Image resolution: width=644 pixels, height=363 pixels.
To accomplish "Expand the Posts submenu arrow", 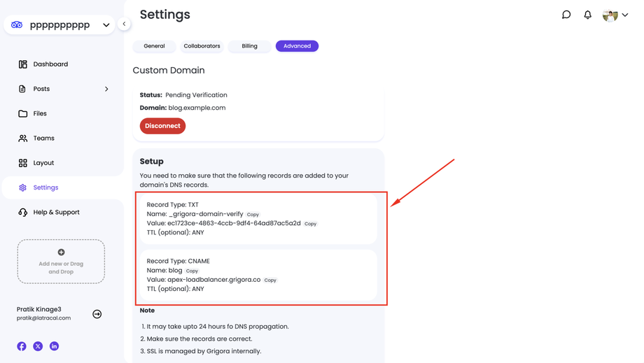I will pyautogui.click(x=106, y=89).
